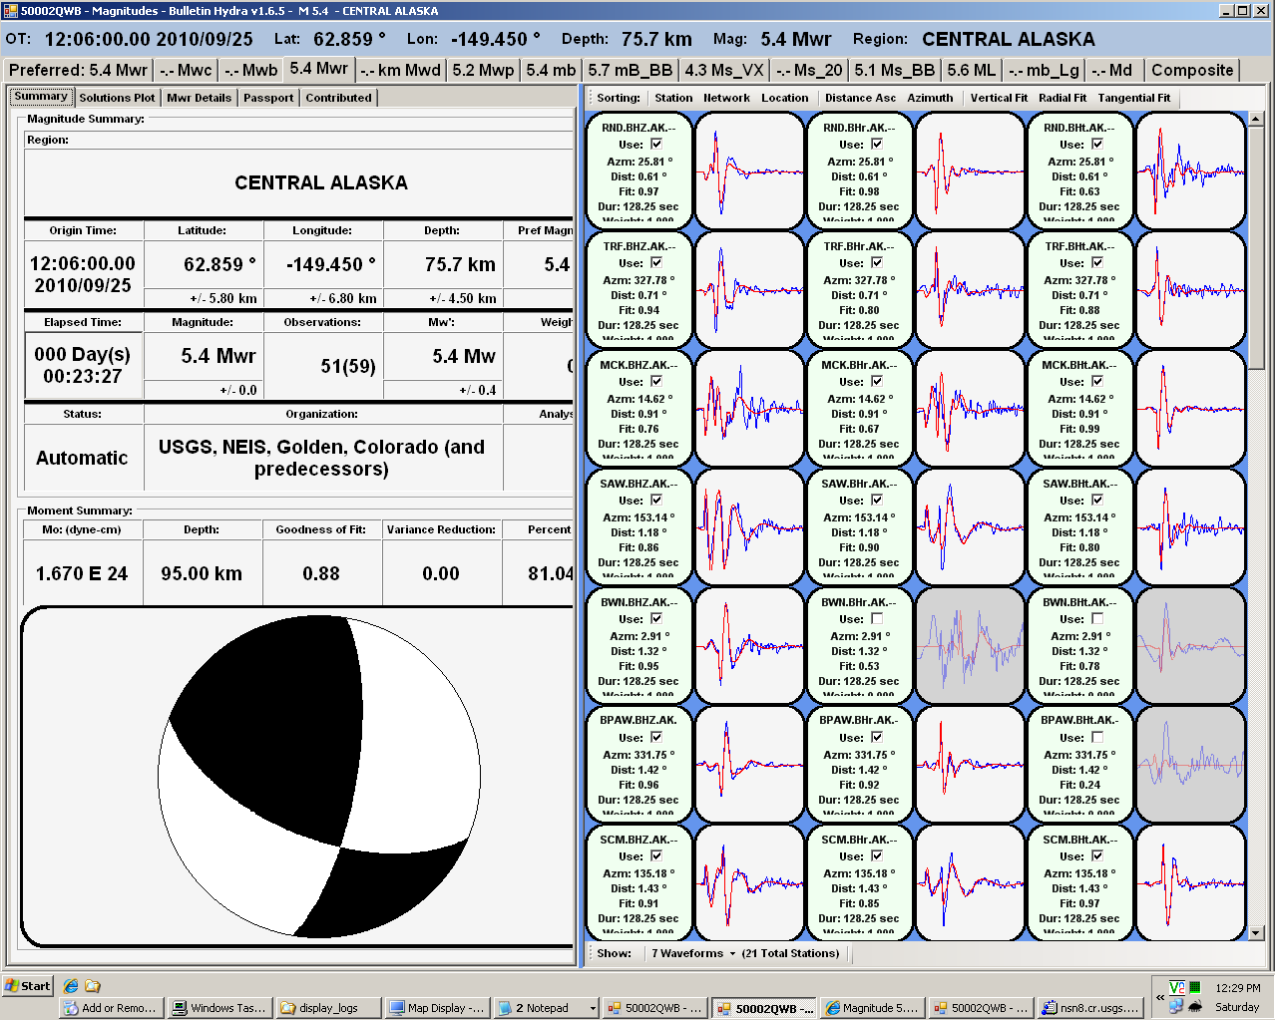
Task: Toggle Use for RND.BHZ.AK
Action: pyautogui.click(x=656, y=144)
